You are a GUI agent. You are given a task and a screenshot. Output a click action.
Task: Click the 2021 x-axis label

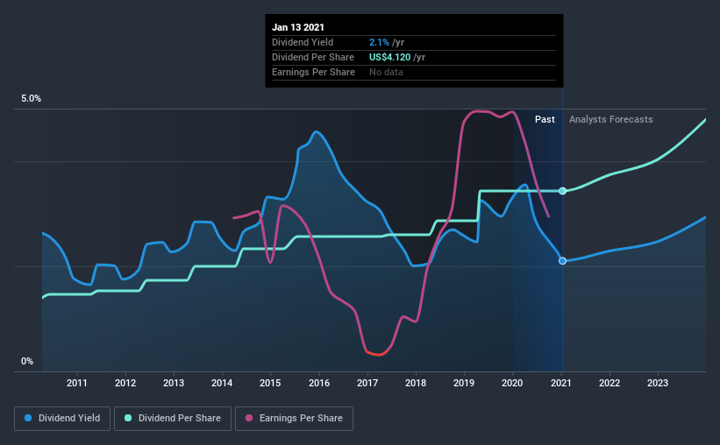561,383
